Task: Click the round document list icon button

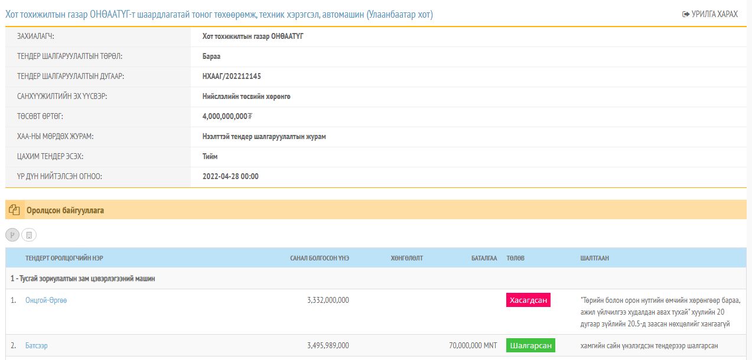Action: click(29, 235)
